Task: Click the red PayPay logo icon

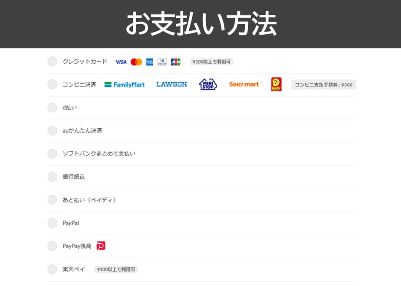Action: [x=101, y=246]
